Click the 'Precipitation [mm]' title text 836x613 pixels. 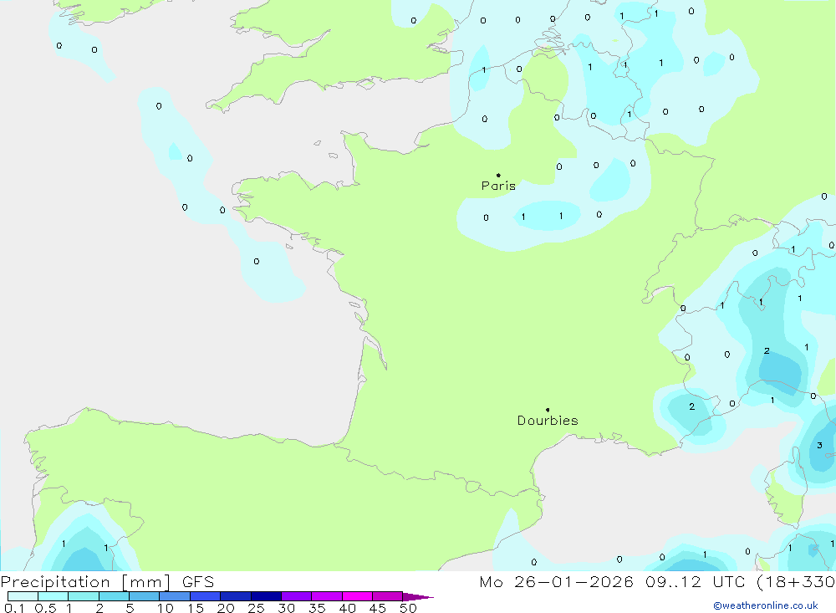point(85,582)
